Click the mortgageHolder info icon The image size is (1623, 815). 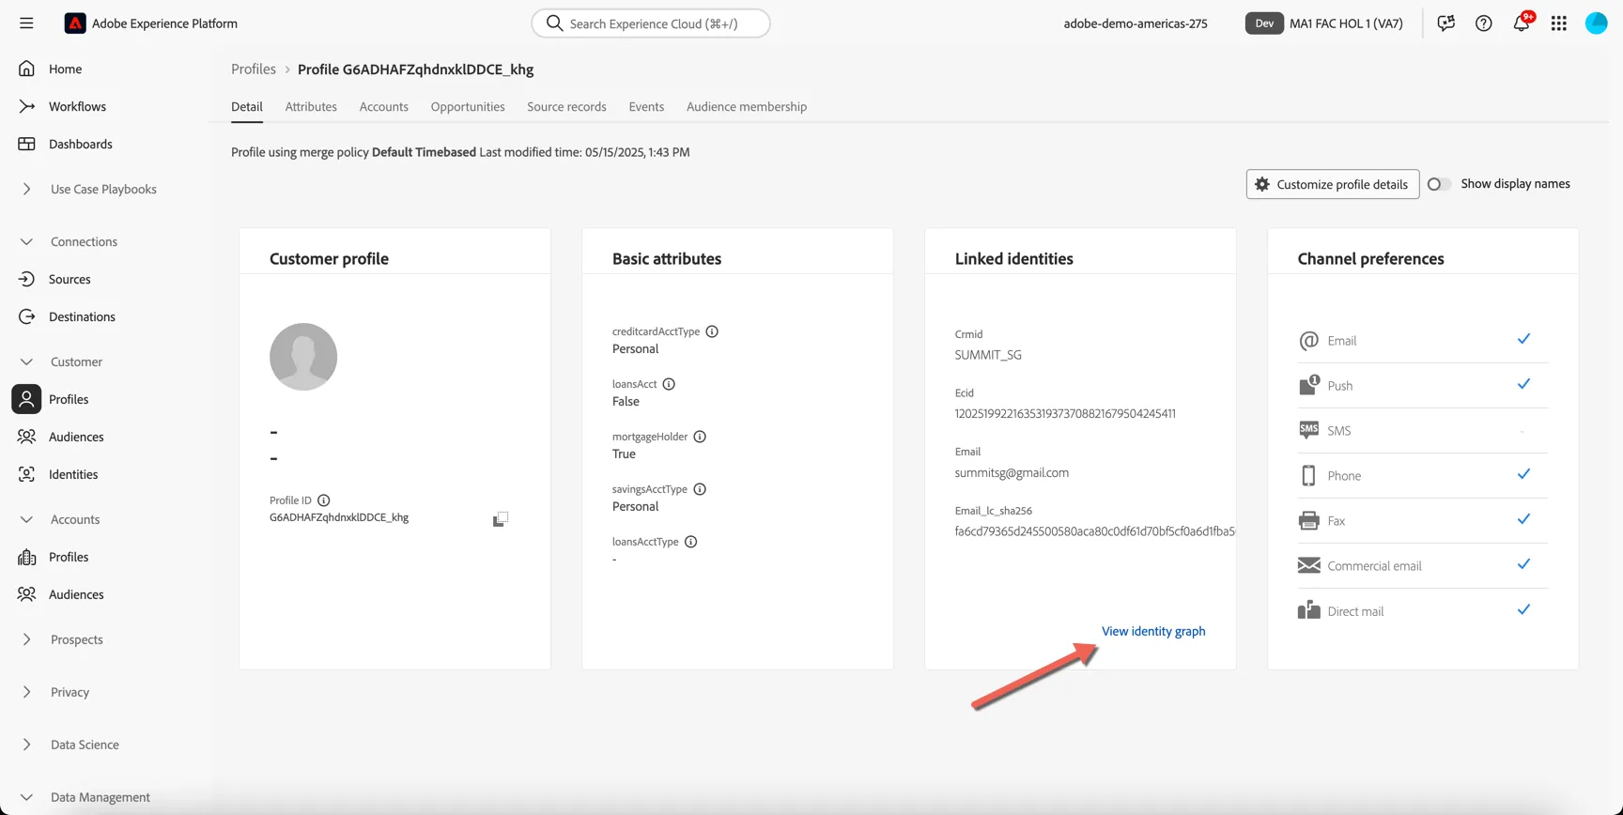click(x=700, y=437)
